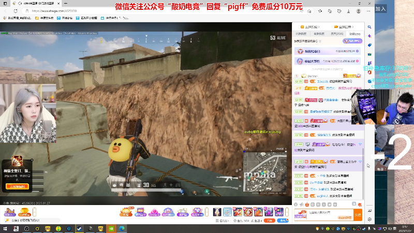Open the browser profile avatar
This screenshot has height=233, width=414.
[358, 11]
